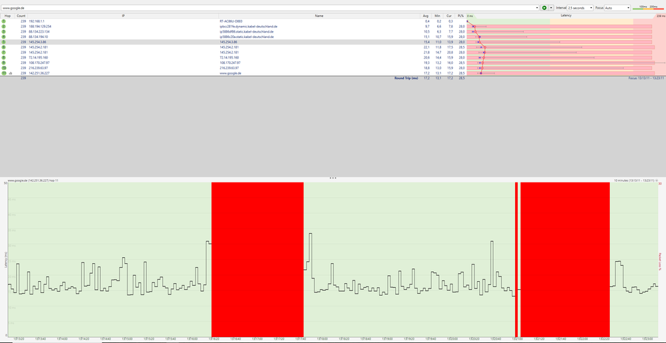This screenshot has width=666, height=343.
Task: Click the green Start trace play button
Action: 544,7
